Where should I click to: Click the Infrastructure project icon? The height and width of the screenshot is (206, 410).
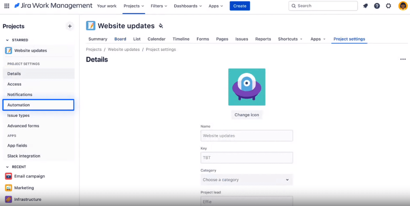click(x=8, y=199)
